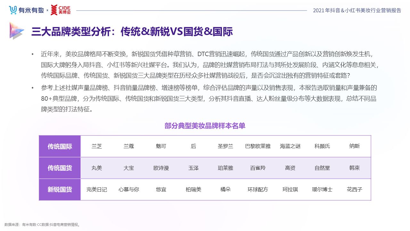Screen dimensions: 410x231
Task: Click the brand name 兰蔻
Action: pos(128,147)
